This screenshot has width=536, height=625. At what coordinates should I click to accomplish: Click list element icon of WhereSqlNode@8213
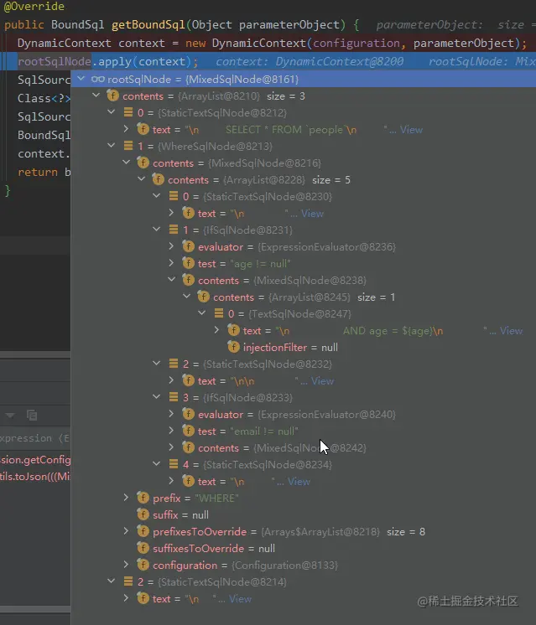coord(128,146)
